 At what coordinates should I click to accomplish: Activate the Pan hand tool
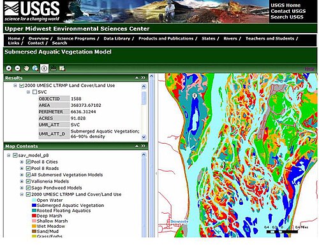(26, 68)
